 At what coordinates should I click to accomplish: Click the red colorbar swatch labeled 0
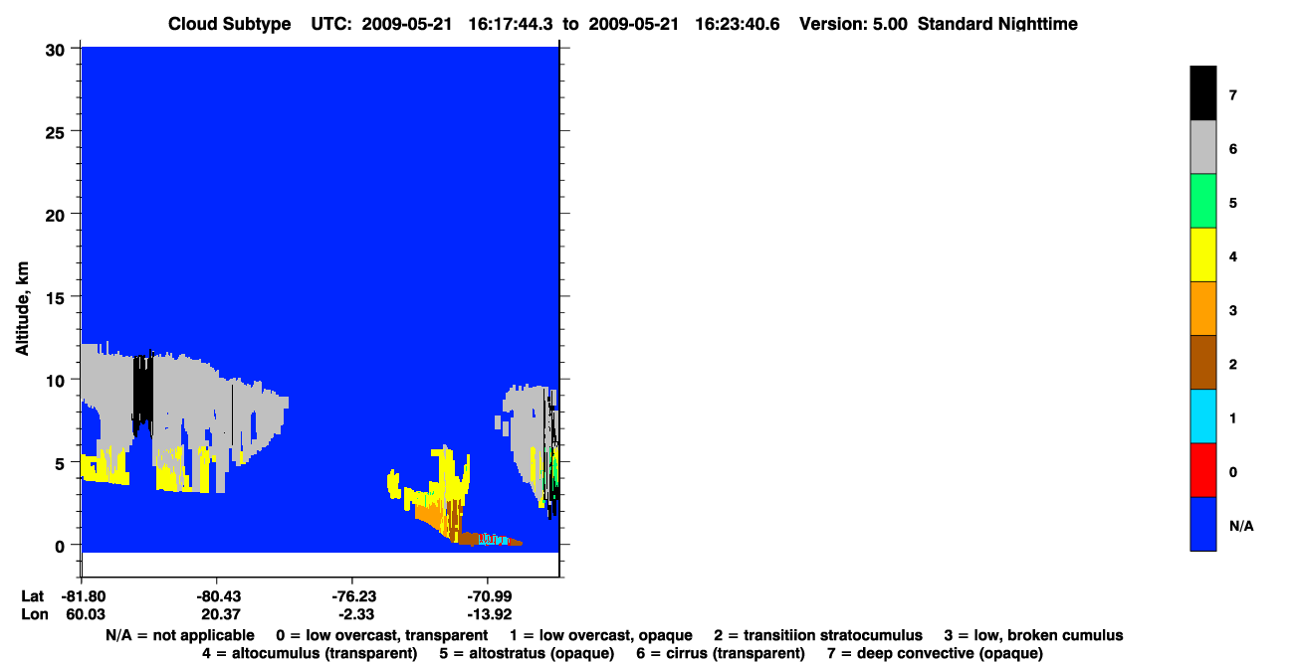[x=1202, y=469]
